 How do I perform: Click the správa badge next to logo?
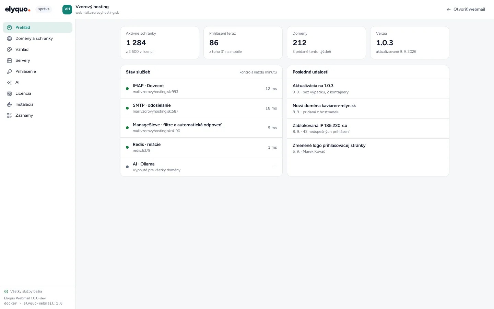click(x=44, y=9)
